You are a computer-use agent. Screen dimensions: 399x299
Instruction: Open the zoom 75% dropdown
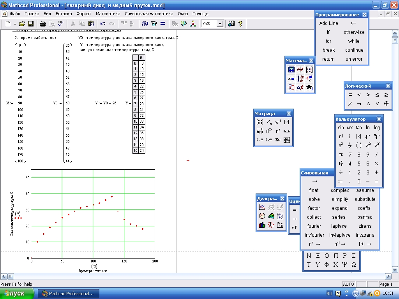click(220, 24)
